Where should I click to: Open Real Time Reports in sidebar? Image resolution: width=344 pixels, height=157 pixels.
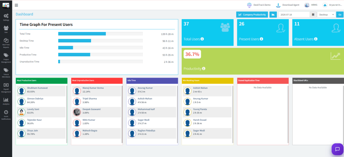6,43
